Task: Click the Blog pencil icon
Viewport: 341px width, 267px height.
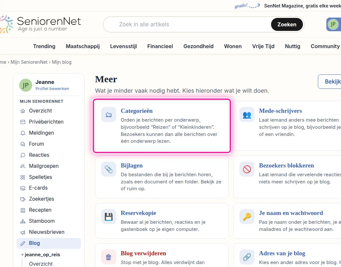Action: point(23,244)
